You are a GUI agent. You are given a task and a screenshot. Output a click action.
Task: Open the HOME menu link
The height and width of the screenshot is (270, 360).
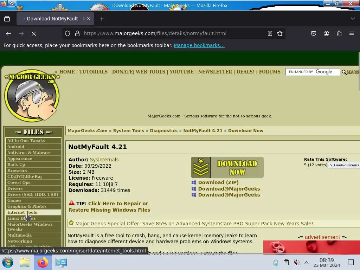coord(67,72)
